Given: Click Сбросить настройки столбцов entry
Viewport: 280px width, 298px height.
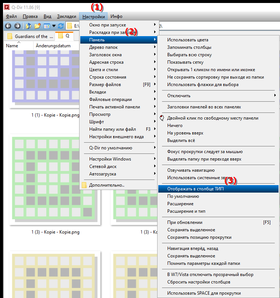Looking at the screenshot, I should (x=199, y=282).
